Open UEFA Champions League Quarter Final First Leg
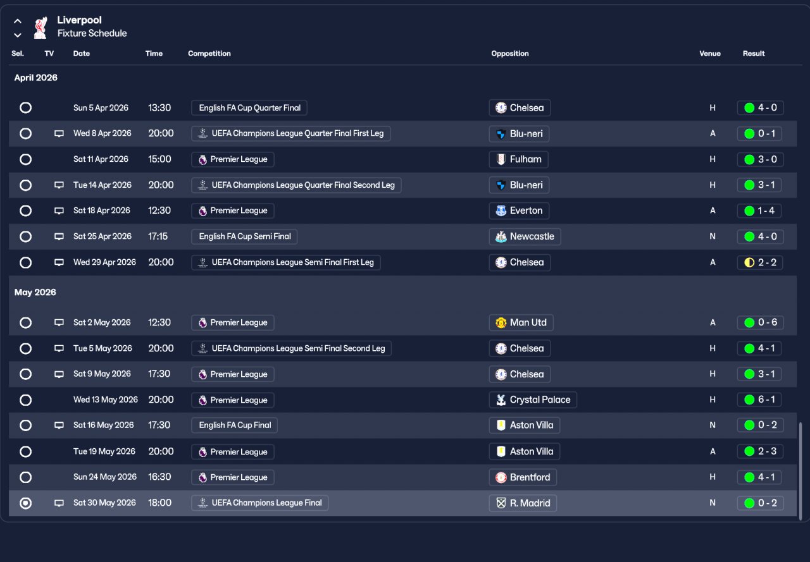 pyautogui.click(x=291, y=133)
